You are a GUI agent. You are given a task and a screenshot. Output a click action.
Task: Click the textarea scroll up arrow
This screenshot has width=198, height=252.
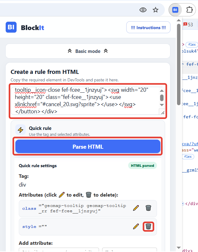(162, 91)
